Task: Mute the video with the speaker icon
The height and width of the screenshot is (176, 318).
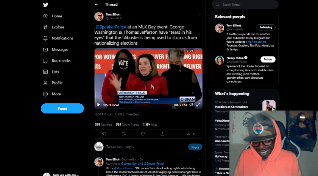Action: pyautogui.click(x=191, y=105)
